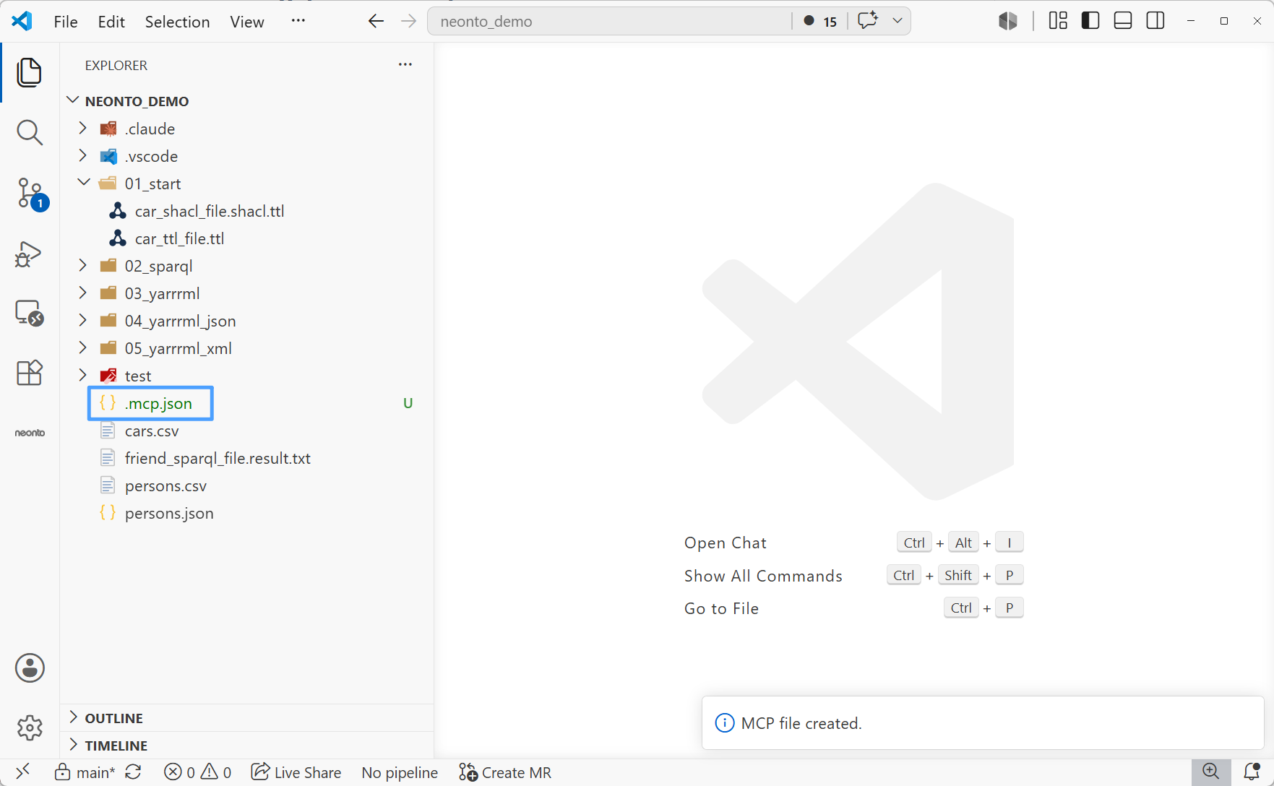Open the Manage gear menu
Image resolution: width=1274 pixels, height=786 pixels.
coord(30,727)
